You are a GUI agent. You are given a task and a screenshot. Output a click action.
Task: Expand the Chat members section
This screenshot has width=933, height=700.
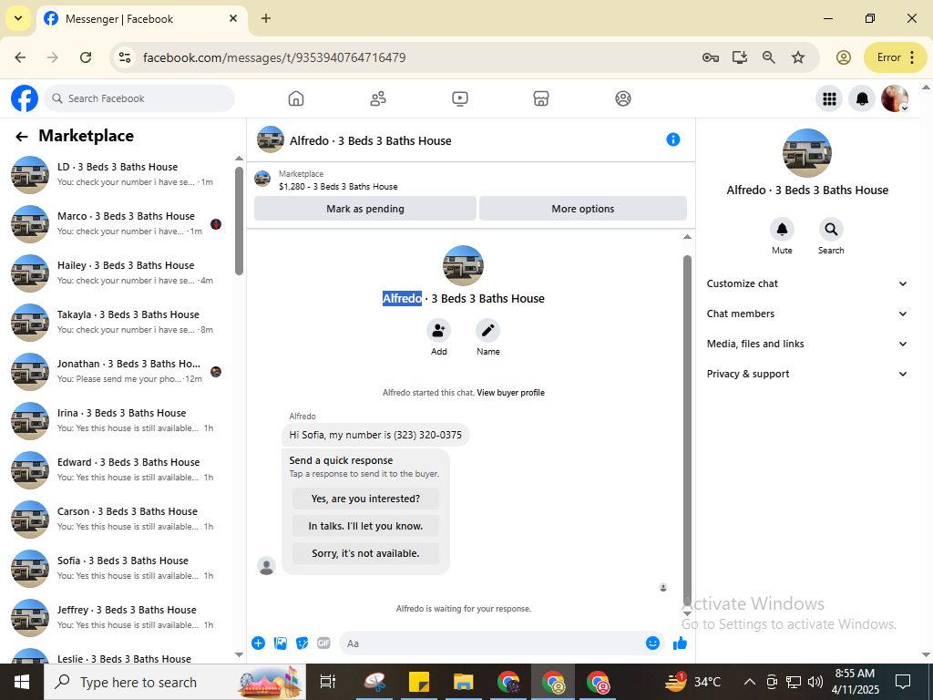(x=807, y=314)
